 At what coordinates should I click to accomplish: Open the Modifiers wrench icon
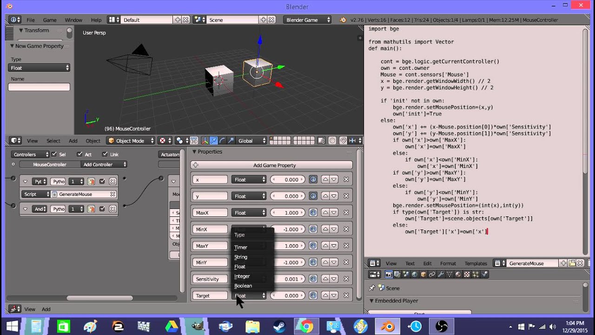(441, 275)
